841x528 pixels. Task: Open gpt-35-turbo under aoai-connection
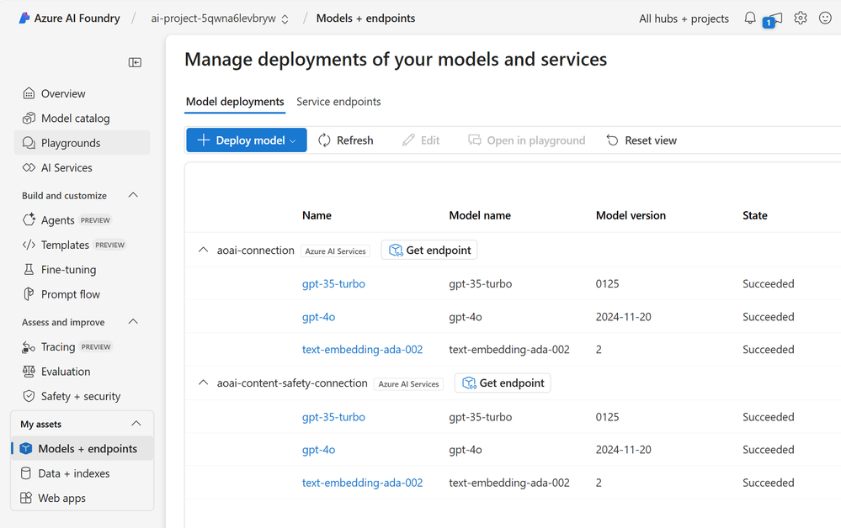pos(333,284)
